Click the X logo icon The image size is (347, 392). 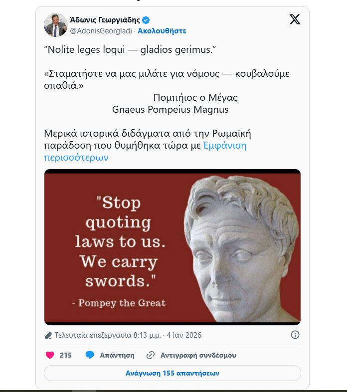pyautogui.click(x=295, y=19)
